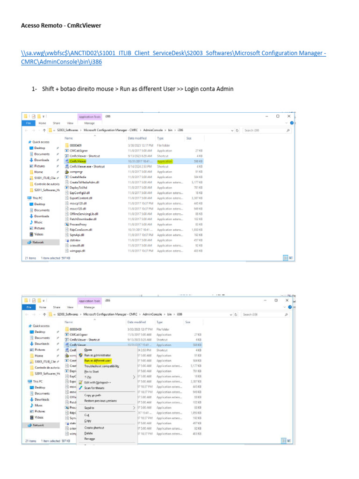The image size is (359, 479).
Task: Choose Create shortcut in context menu
Action: (x=94, y=428)
